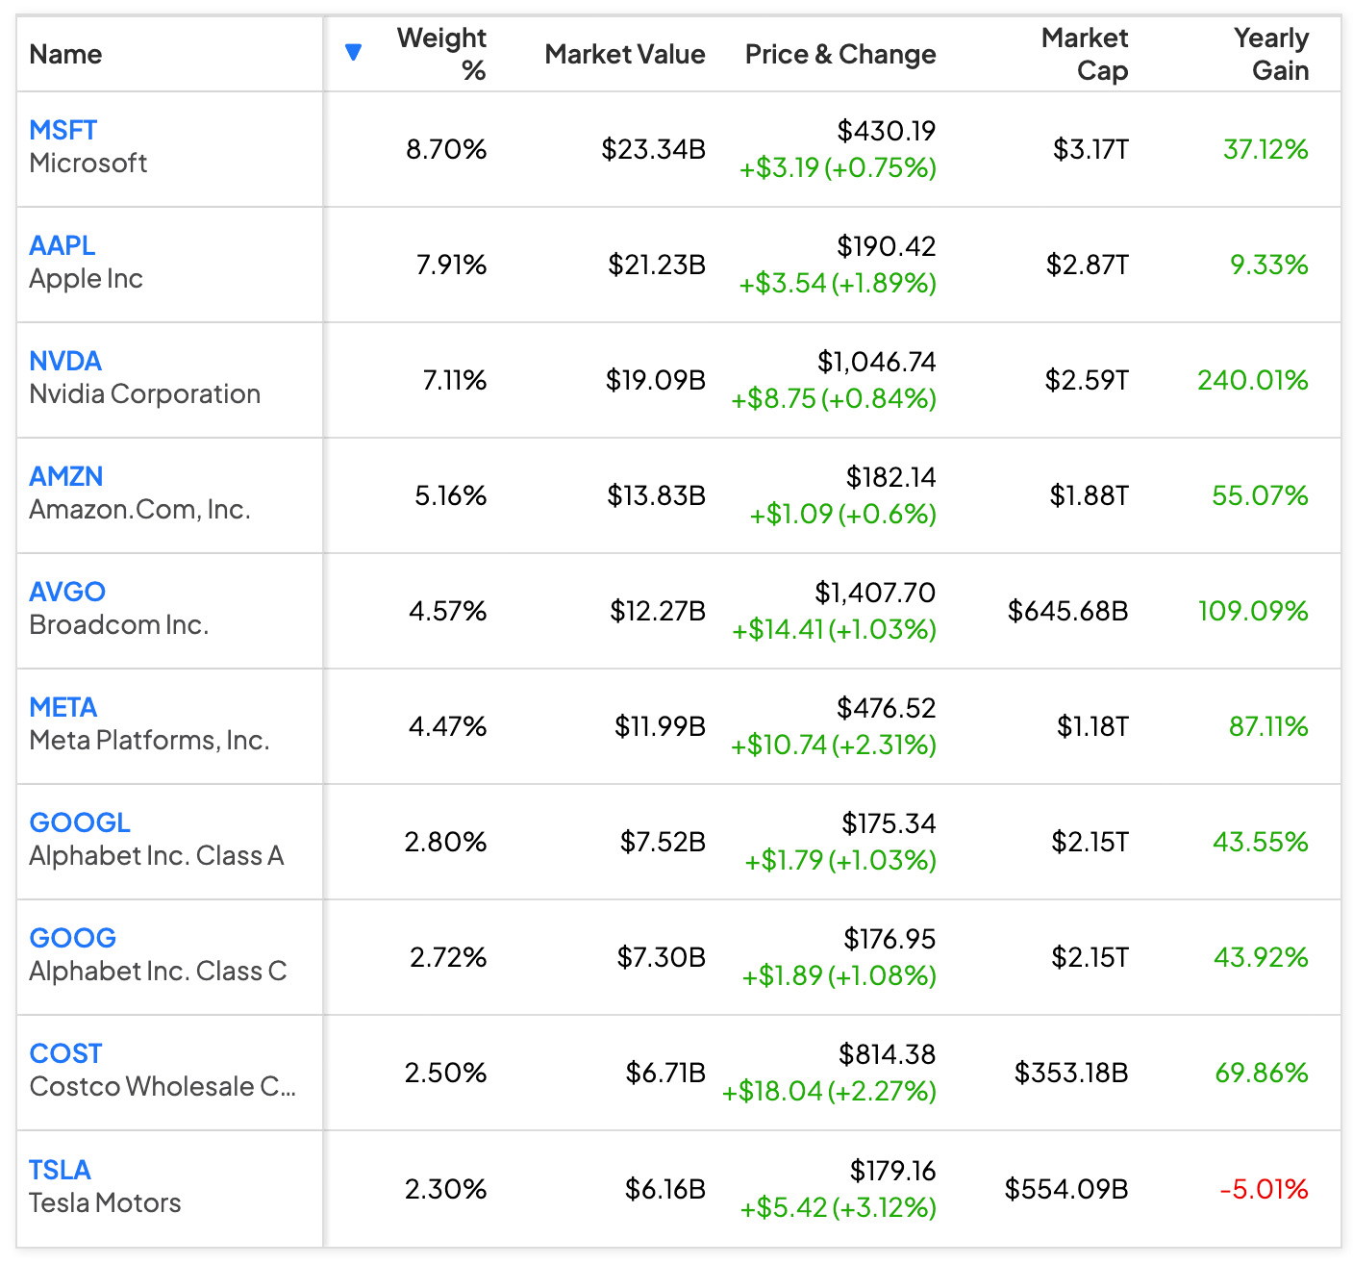Click the Tesla Motors company name
Screen dimensions: 1353x1264
tap(106, 1202)
